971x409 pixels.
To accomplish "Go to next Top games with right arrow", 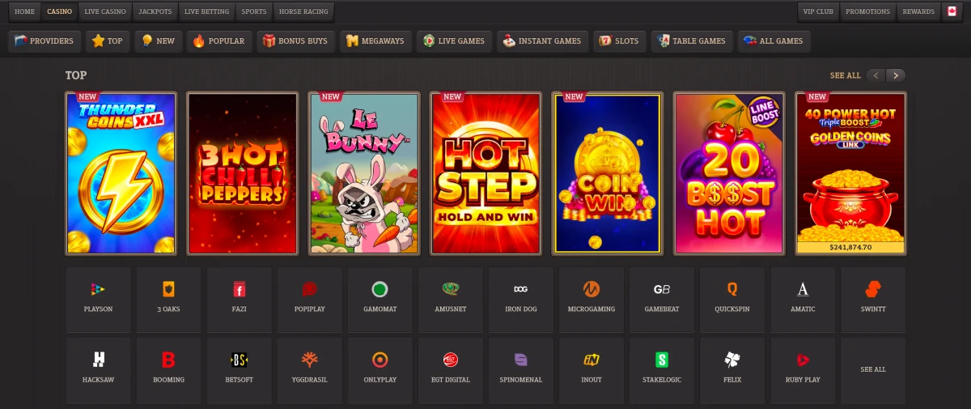I will [x=895, y=75].
